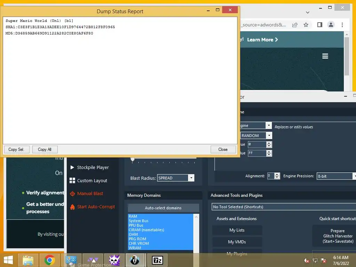
Task: Open My VMDs
Action: (237, 242)
